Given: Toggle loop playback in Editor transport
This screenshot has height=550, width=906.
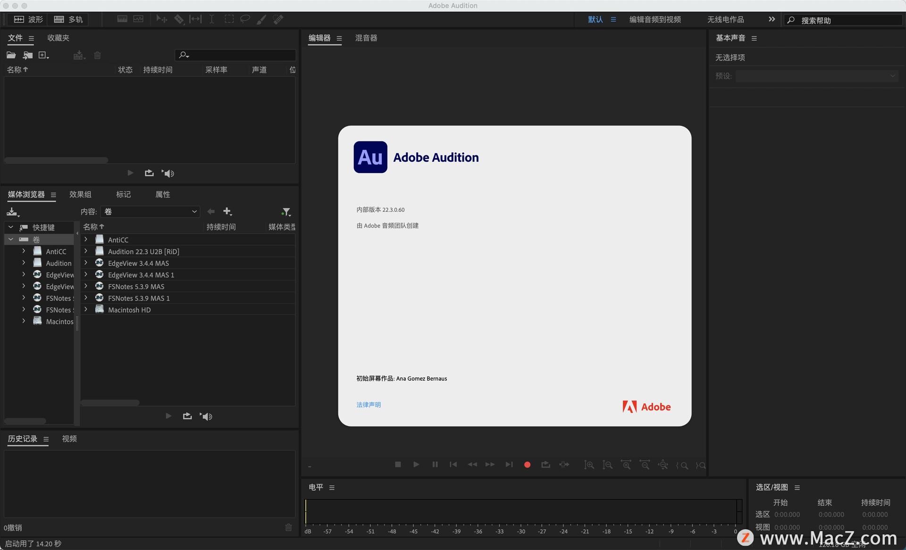Looking at the screenshot, I should pos(545,465).
